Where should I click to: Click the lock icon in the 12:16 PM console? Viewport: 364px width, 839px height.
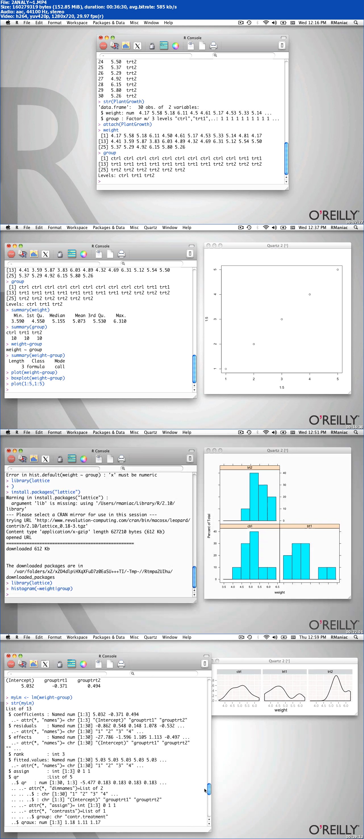pyautogui.click(x=152, y=46)
